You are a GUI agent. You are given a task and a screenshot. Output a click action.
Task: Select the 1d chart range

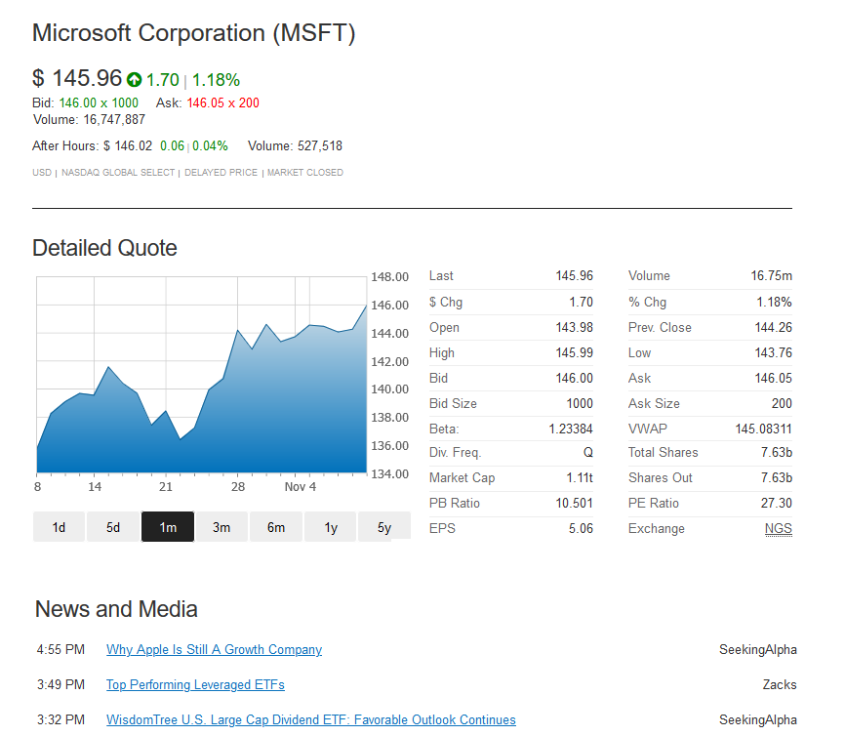click(x=59, y=527)
